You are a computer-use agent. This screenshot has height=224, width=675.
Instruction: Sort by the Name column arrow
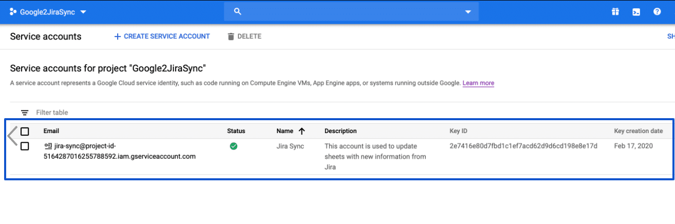[302, 131]
